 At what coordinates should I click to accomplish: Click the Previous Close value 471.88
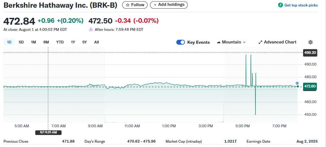[68, 141]
